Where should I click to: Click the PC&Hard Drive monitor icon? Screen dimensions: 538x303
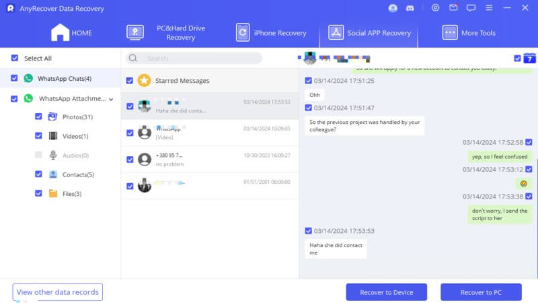click(135, 32)
